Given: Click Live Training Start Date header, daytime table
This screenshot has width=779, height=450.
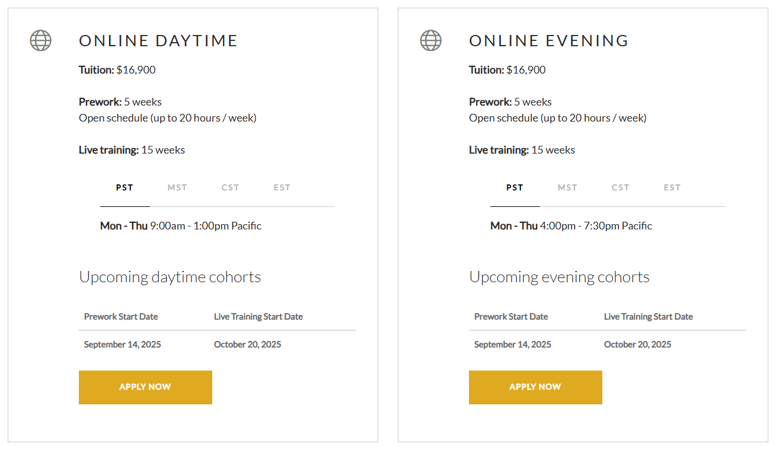Looking at the screenshot, I should pyautogui.click(x=258, y=317).
